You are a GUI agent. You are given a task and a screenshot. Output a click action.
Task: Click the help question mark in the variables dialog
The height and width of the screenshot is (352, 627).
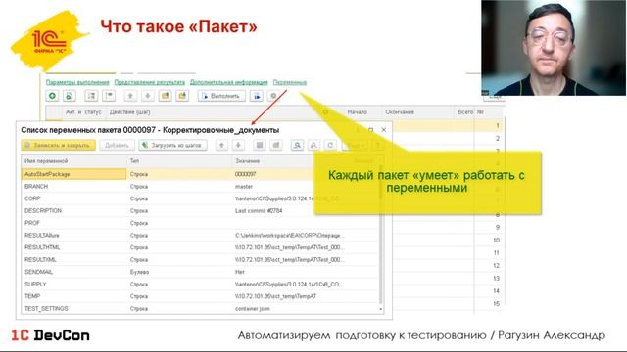(378, 145)
